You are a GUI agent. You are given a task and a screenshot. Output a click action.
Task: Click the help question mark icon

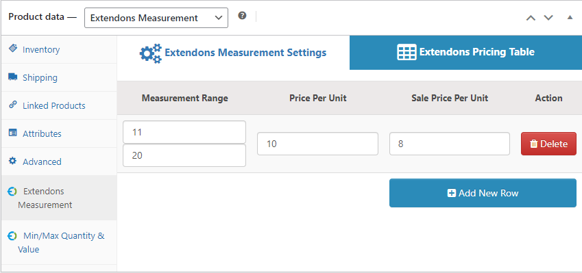(243, 16)
